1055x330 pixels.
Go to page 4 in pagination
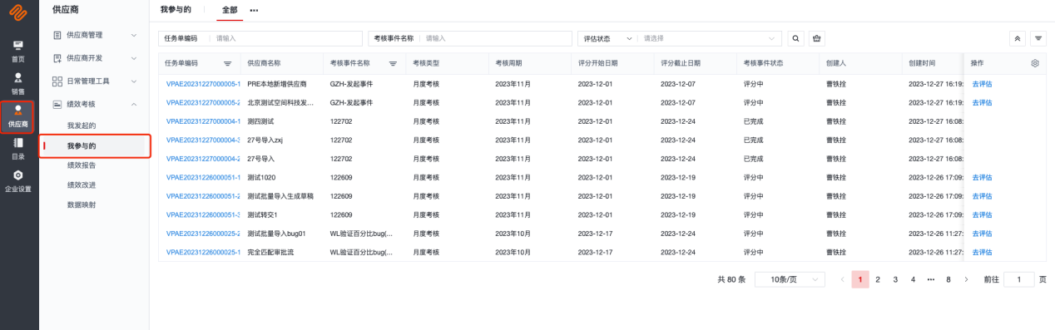coord(913,279)
